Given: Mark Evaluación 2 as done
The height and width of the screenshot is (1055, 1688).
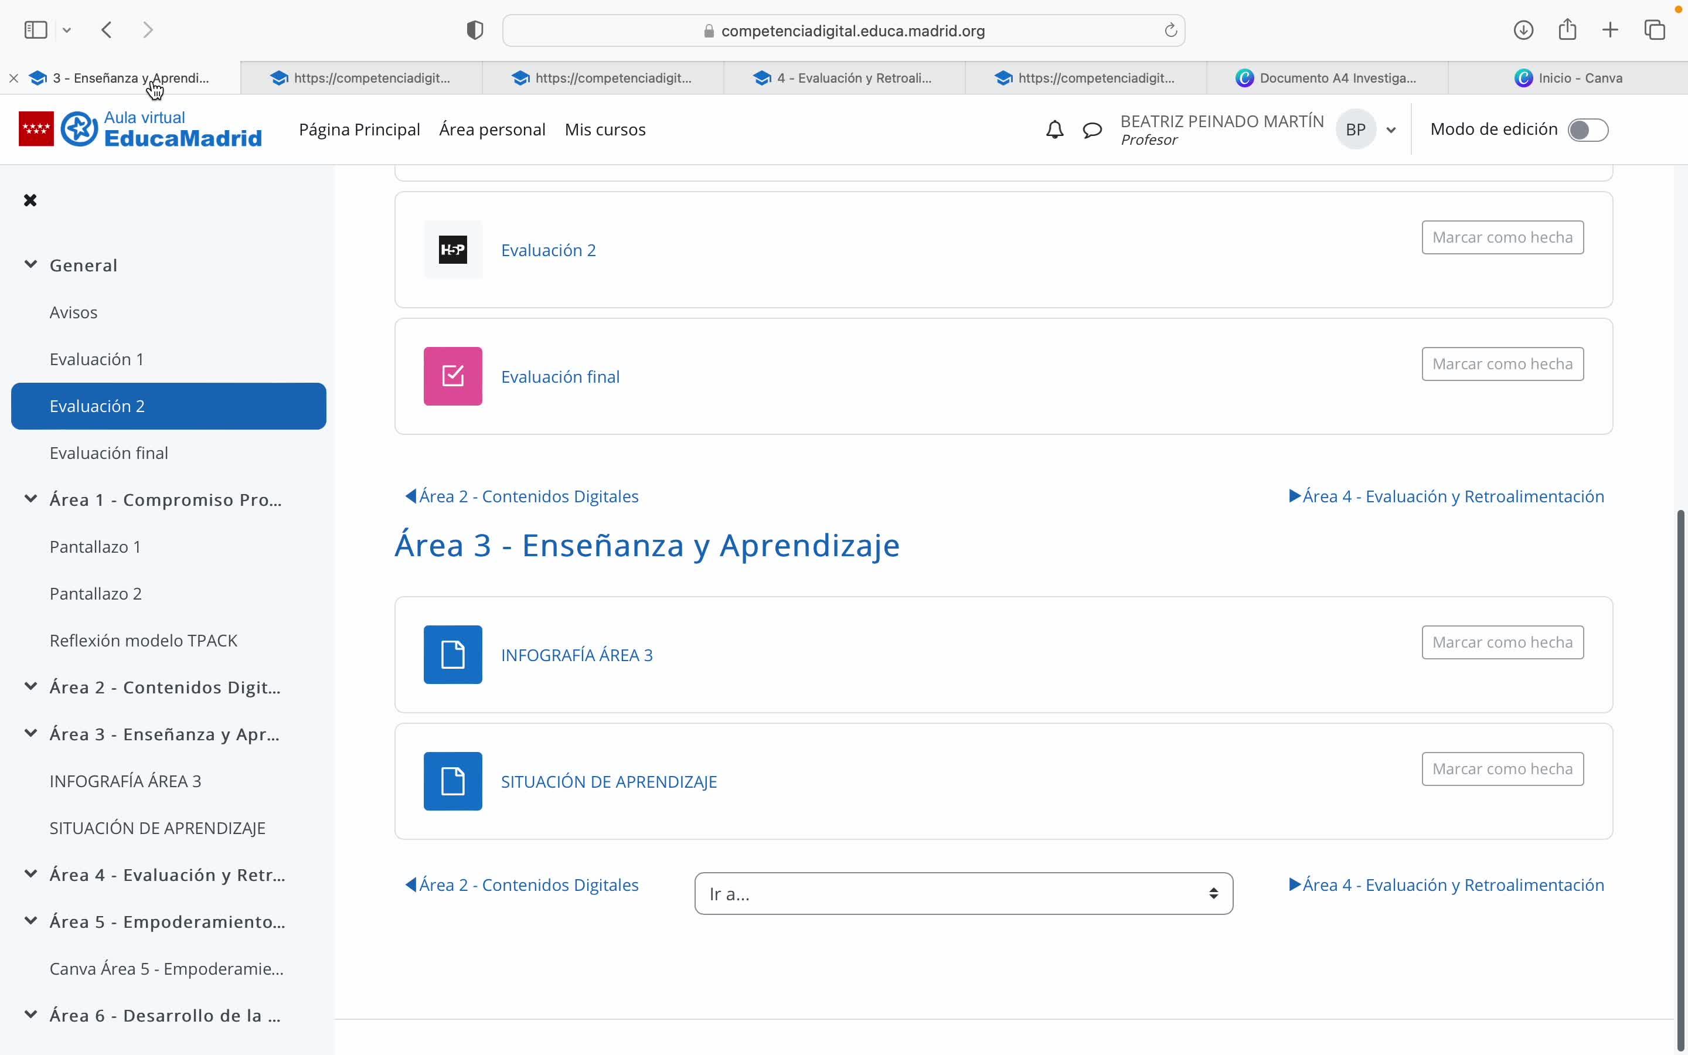Looking at the screenshot, I should click(x=1502, y=238).
